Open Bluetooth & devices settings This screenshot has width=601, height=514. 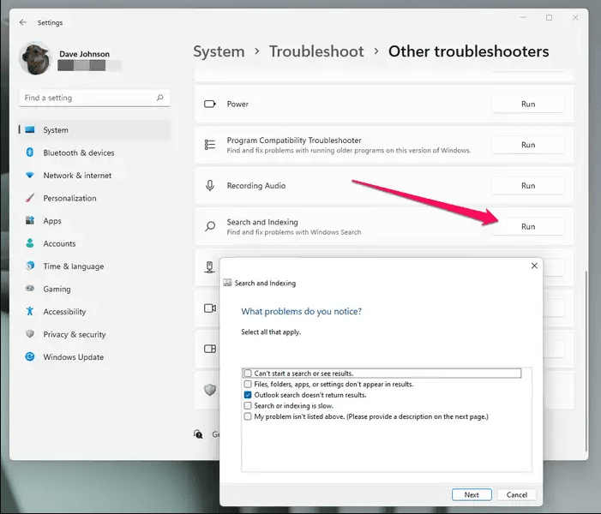pyautogui.click(x=78, y=152)
